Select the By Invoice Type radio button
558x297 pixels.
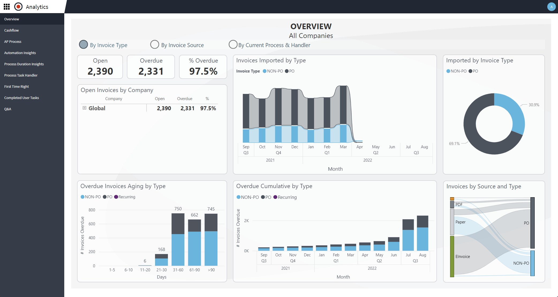tap(84, 44)
